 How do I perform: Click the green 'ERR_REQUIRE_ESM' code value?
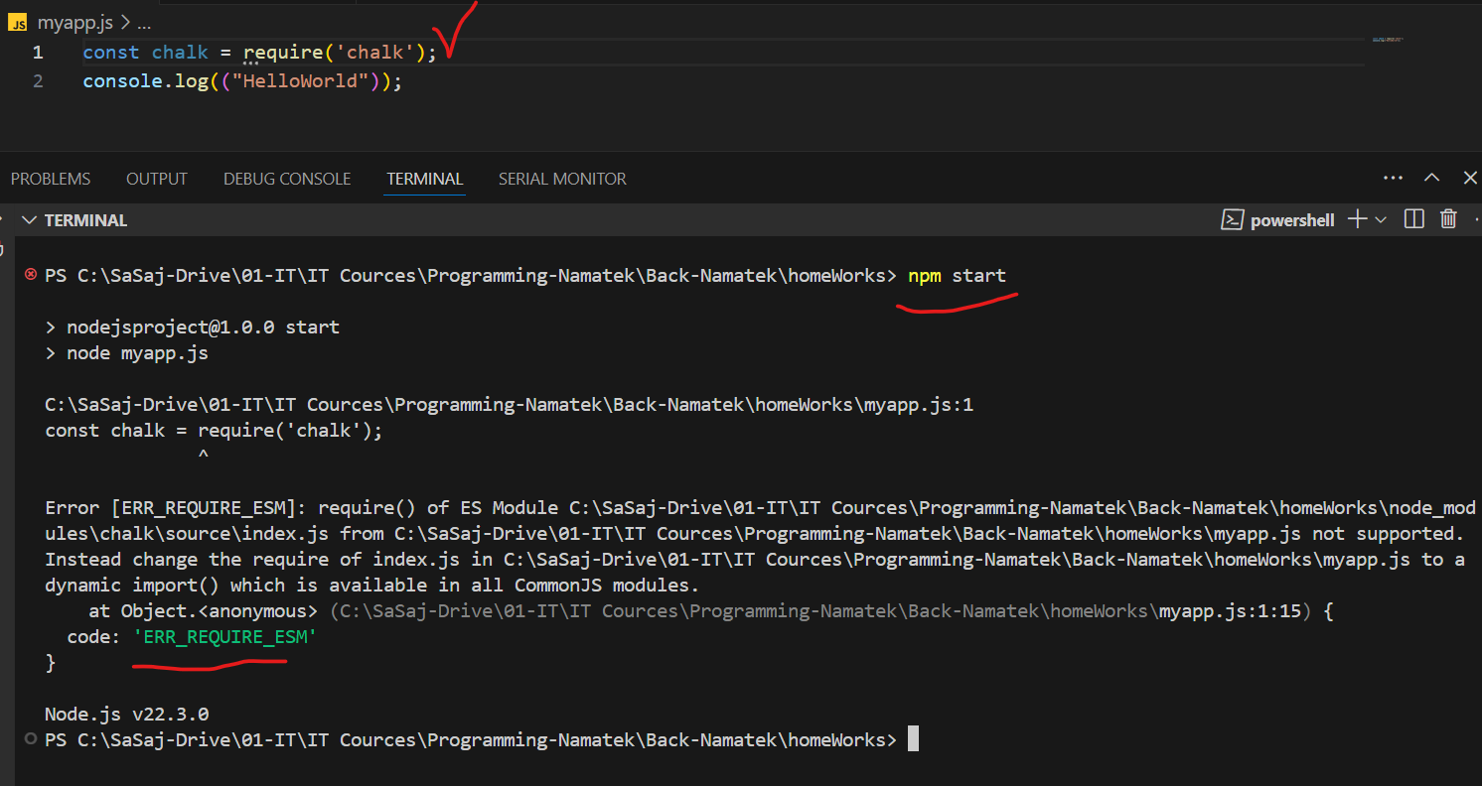tap(224, 636)
